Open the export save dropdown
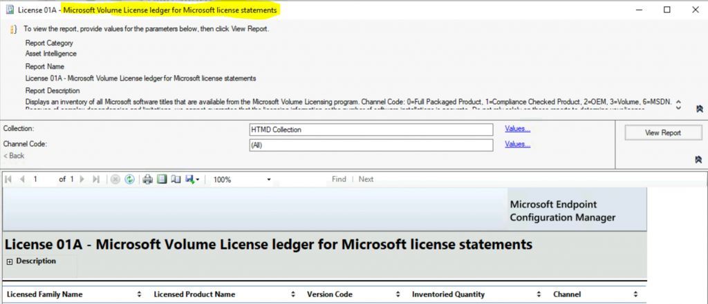The image size is (708, 304). tap(192, 179)
